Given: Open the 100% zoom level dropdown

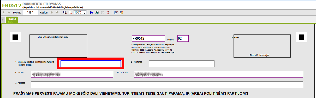Looking at the screenshot, I should [x=80, y=12].
